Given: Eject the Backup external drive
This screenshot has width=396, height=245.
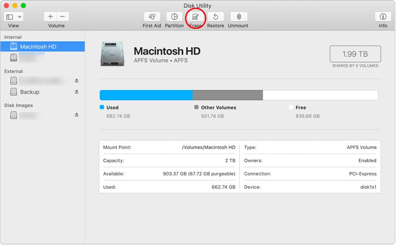Looking at the screenshot, I should pos(77,92).
